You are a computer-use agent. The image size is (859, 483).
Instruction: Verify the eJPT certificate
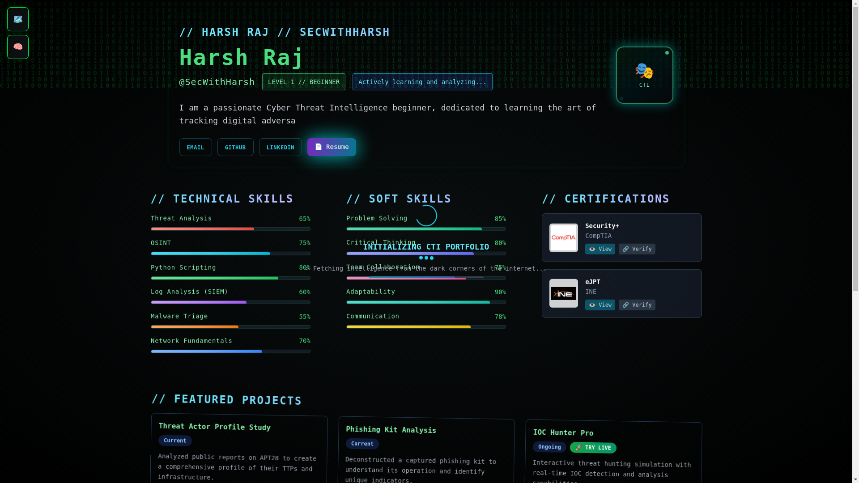pos(637,305)
